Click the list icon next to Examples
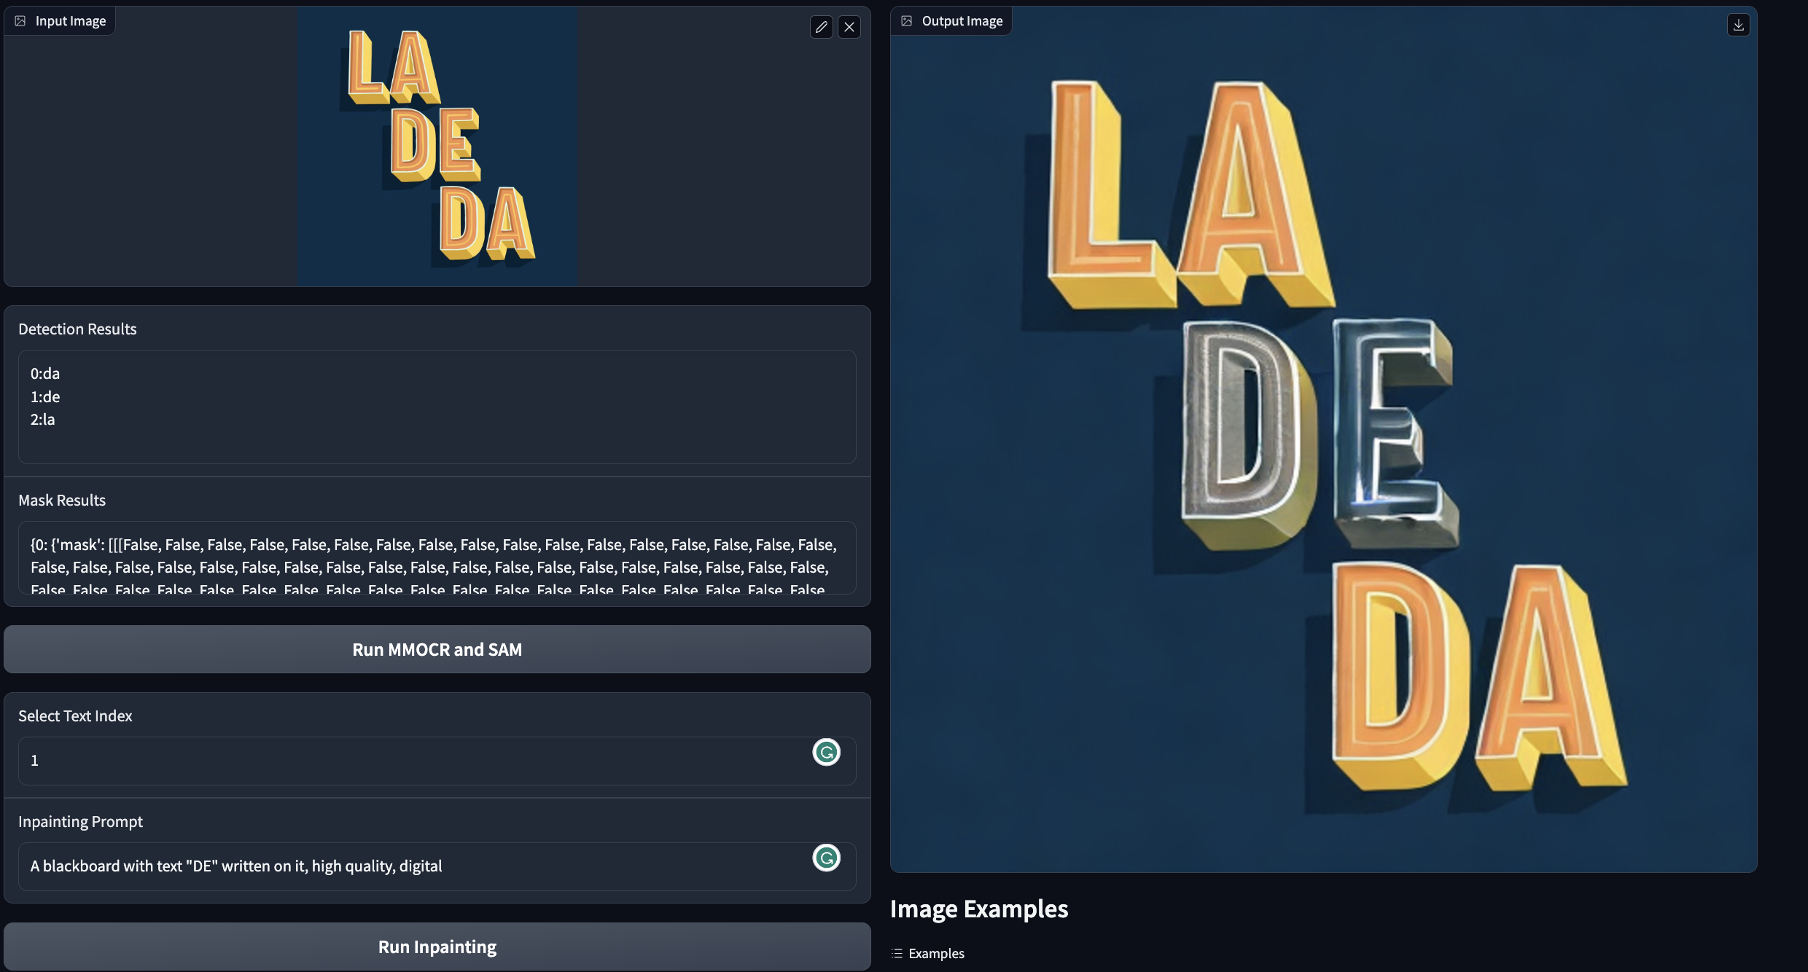Image resolution: width=1808 pixels, height=972 pixels. pos(897,953)
